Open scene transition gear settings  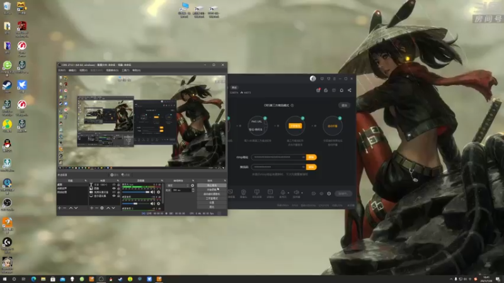[192, 186]
